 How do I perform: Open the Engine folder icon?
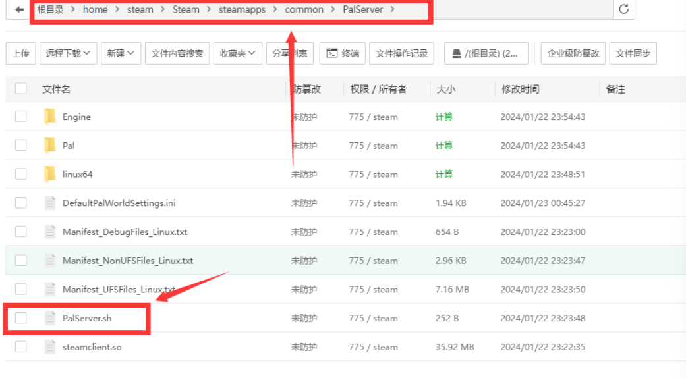50,117
